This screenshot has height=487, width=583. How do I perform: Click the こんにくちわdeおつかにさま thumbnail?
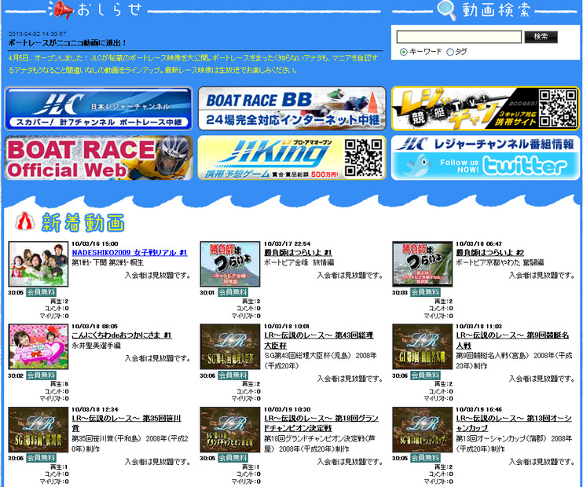pos(38,346)
